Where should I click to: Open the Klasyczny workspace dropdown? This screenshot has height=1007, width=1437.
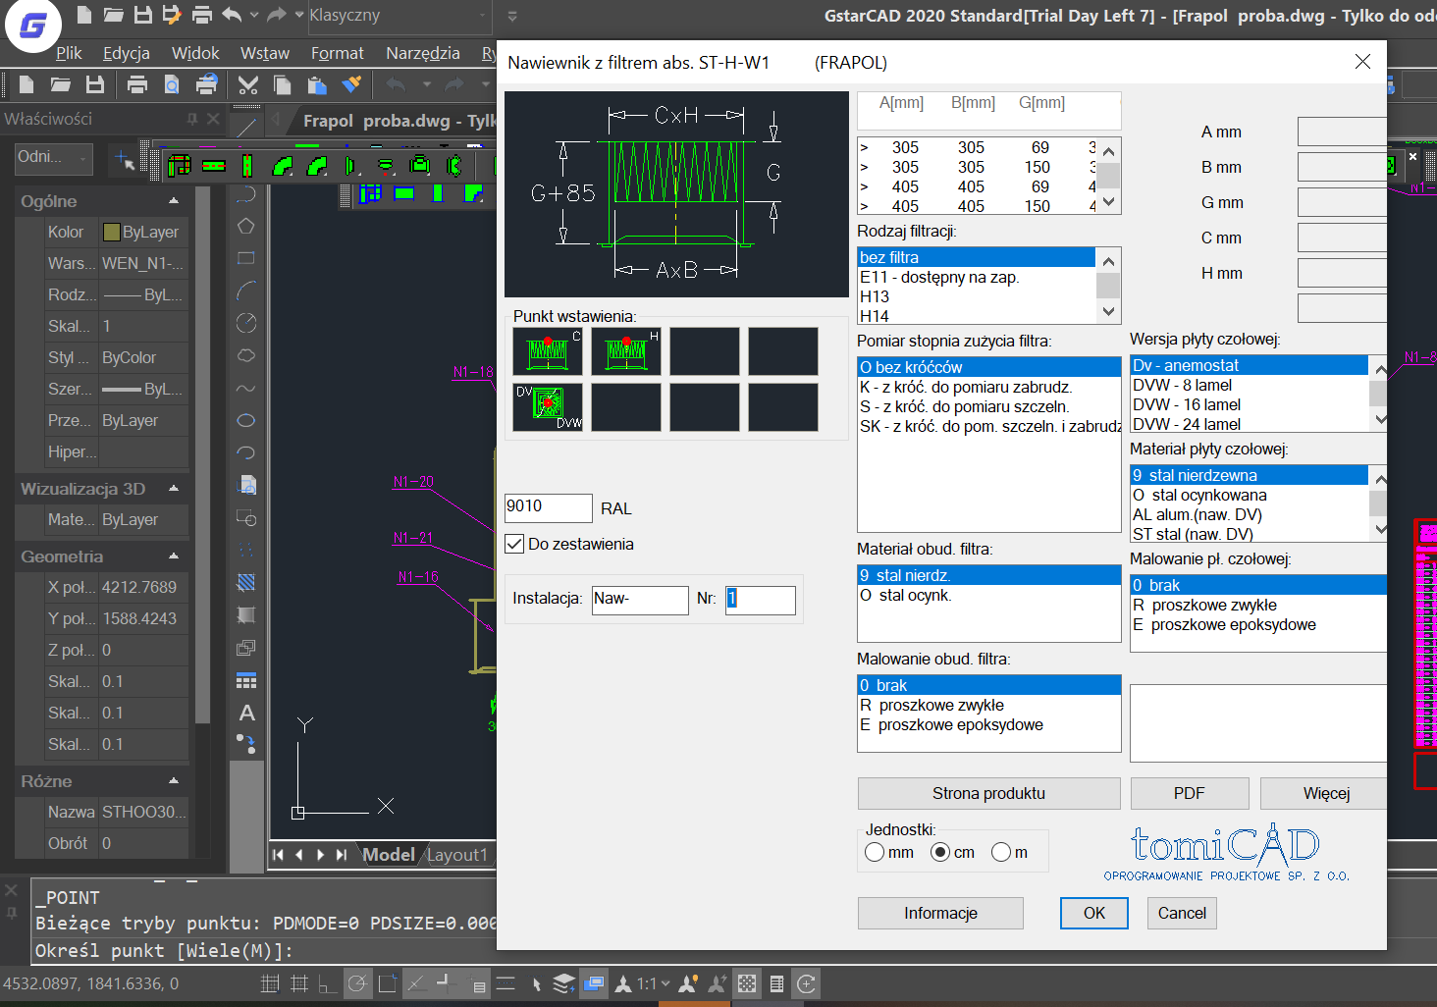pyautogui.click(x=399, y=15)
